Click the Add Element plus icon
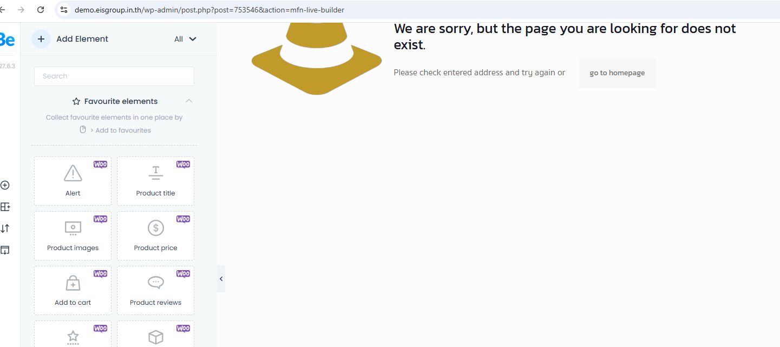This screenshot has height=347, width=780. tap(41, 39)
